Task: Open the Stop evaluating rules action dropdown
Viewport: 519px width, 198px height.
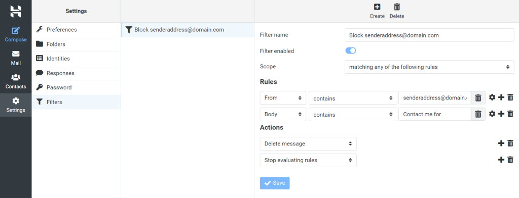Action: tap(308, 160)
